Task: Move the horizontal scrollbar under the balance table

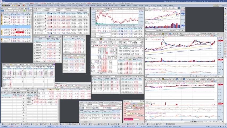Action: tap(87, 120)
